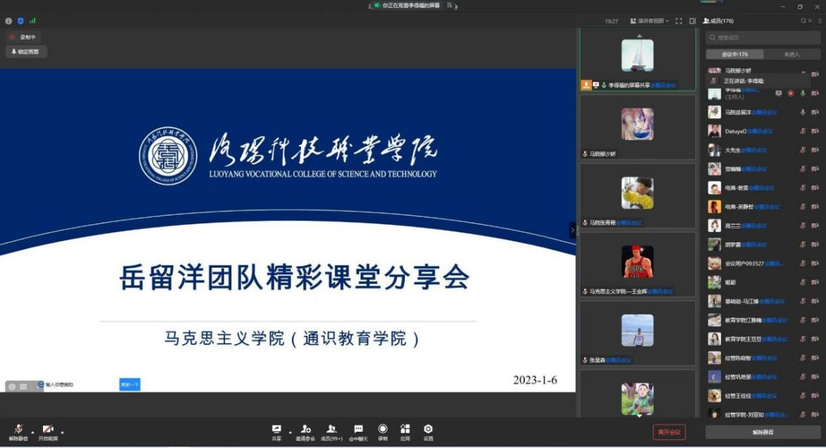Check the green network signal icon
This screenshot has height=448, width=826.
coord(32,21)
